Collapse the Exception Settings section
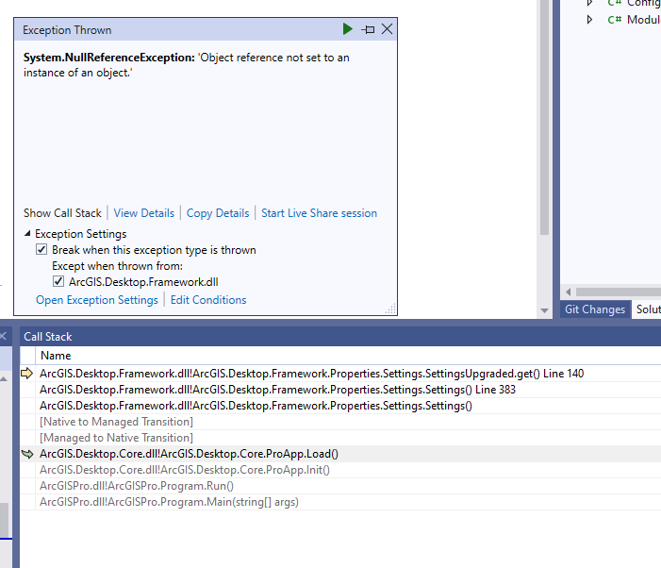The width and height of the screenshot is (661, 568). click(x=27, y=233)
